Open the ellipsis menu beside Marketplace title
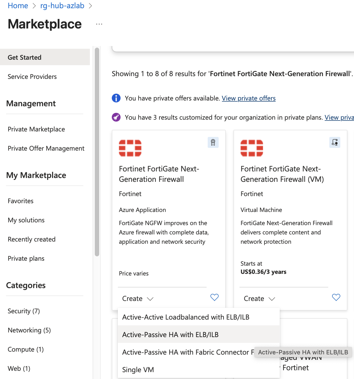Viewport: 354px width, 379px height. 99,24
